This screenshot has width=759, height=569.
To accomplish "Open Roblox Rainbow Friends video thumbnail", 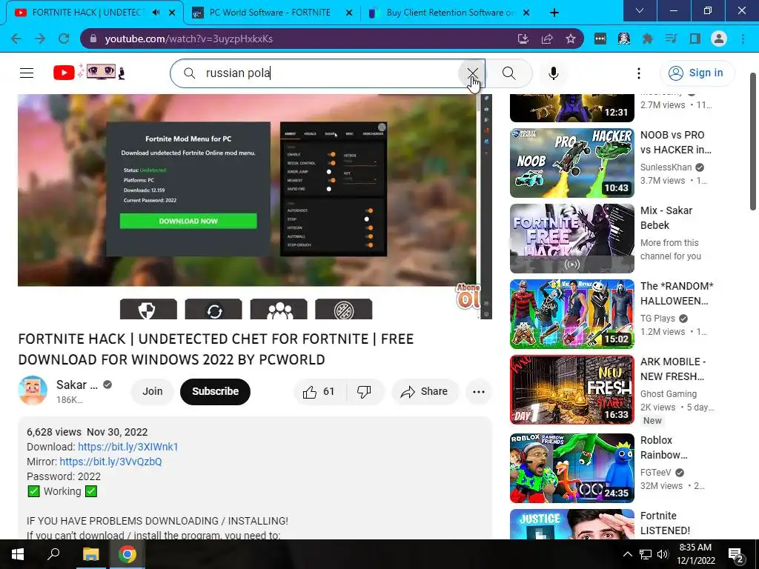I will tap(572, 468).
